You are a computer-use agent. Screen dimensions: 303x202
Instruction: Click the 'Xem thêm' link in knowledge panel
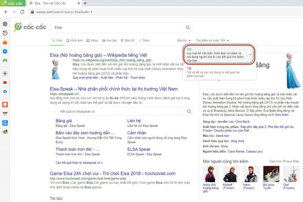coord(281,115)
